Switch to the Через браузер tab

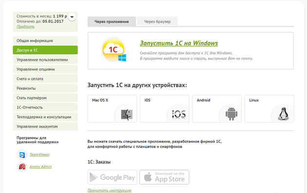point(157,21)
